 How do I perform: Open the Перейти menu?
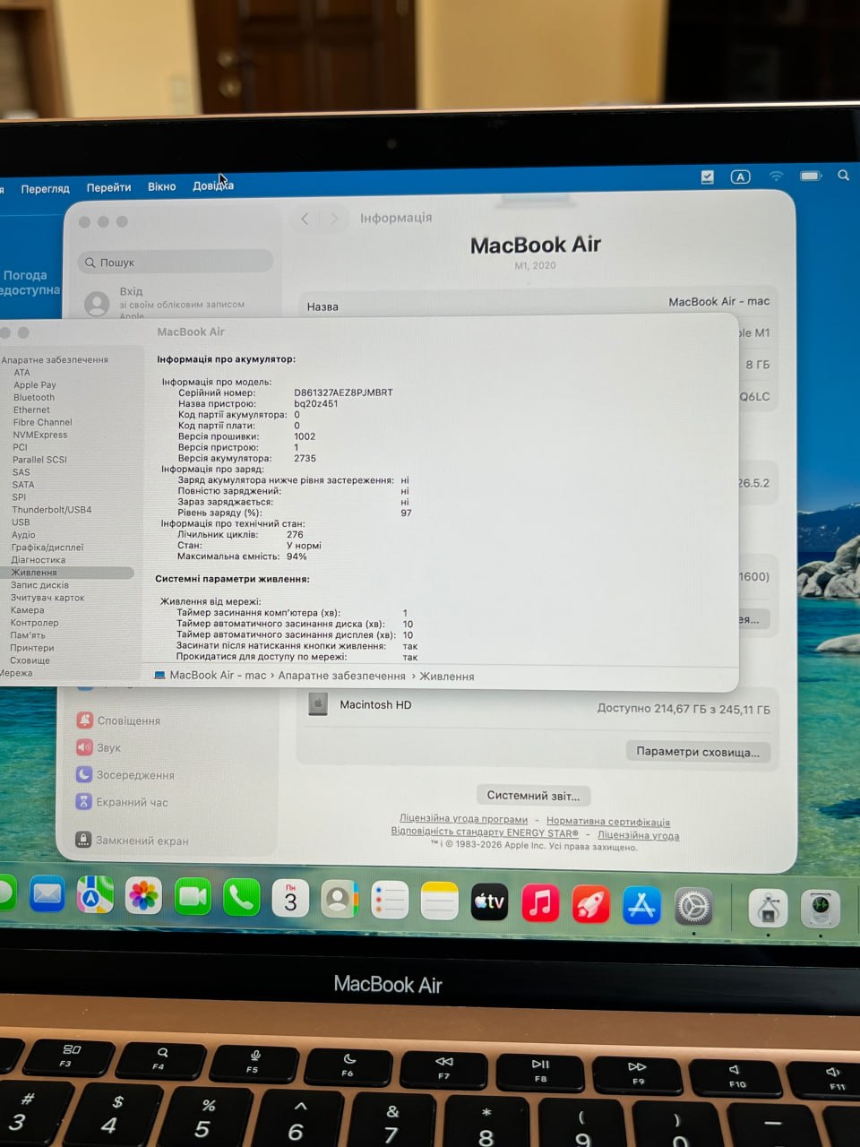click(x=108, y=187)
